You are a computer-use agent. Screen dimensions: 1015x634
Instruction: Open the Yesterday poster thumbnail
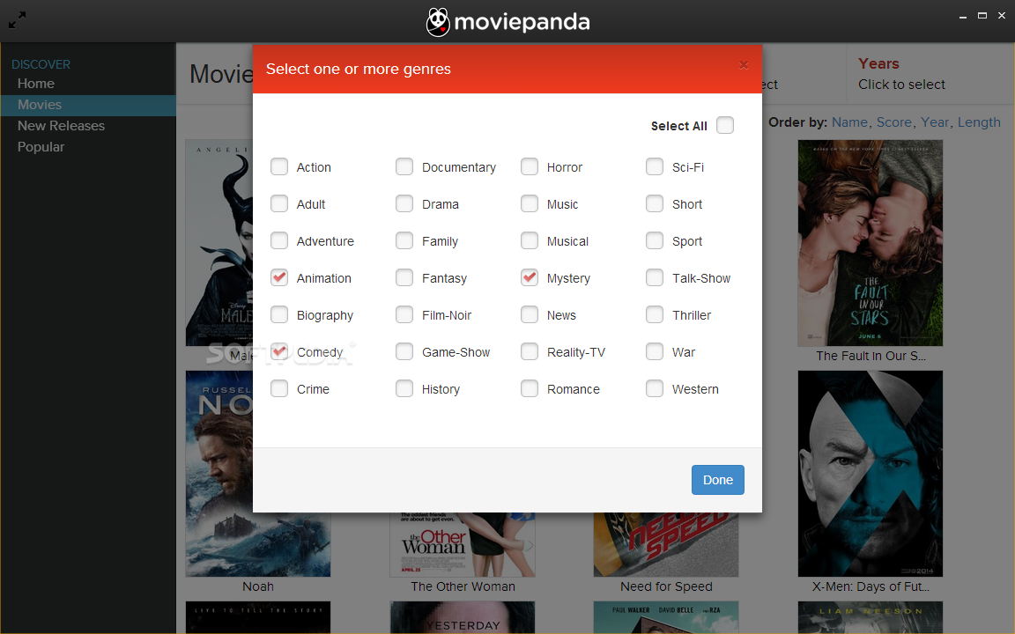(x=463, y=617)
